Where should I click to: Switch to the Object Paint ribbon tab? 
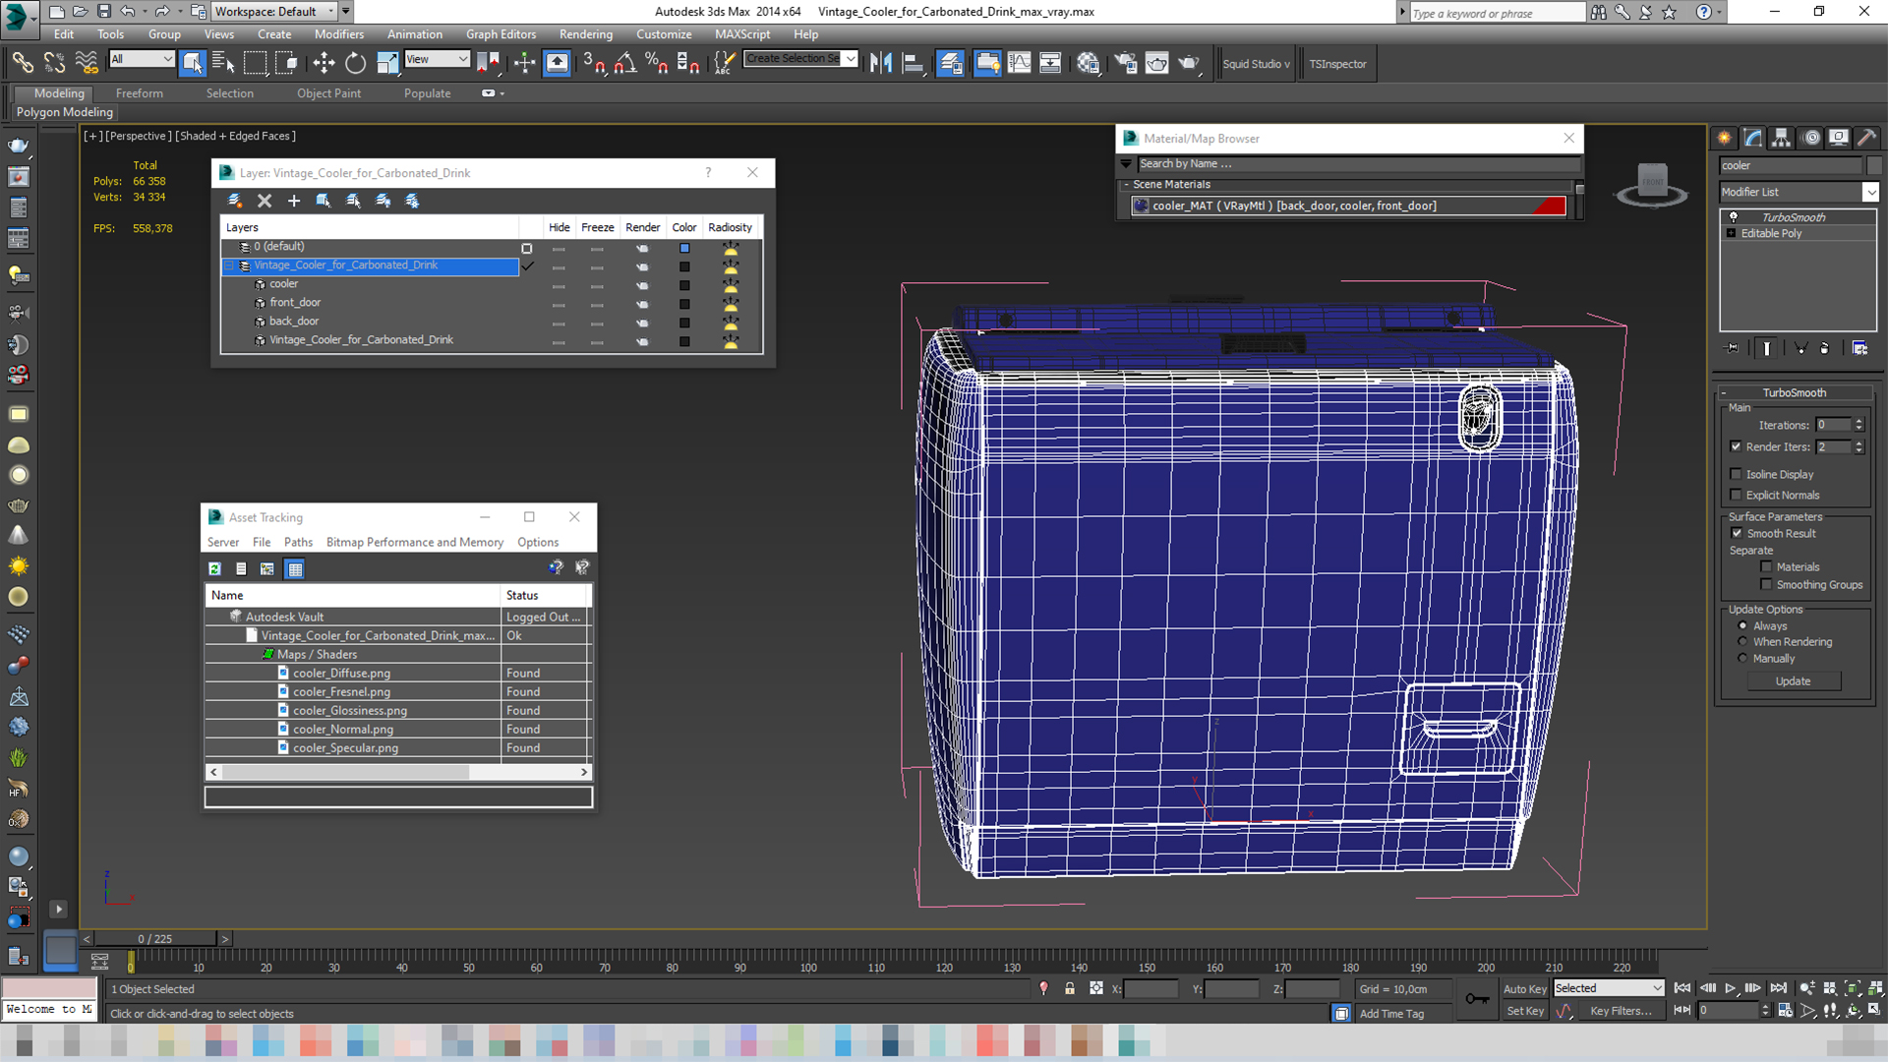(x=329, y=93)
